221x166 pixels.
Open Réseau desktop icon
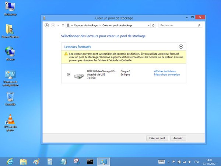10,53
